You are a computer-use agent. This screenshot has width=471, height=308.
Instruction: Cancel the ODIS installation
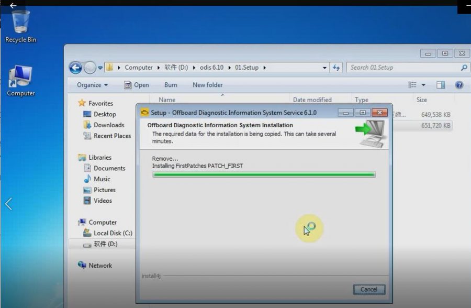(x=369, y=289)
